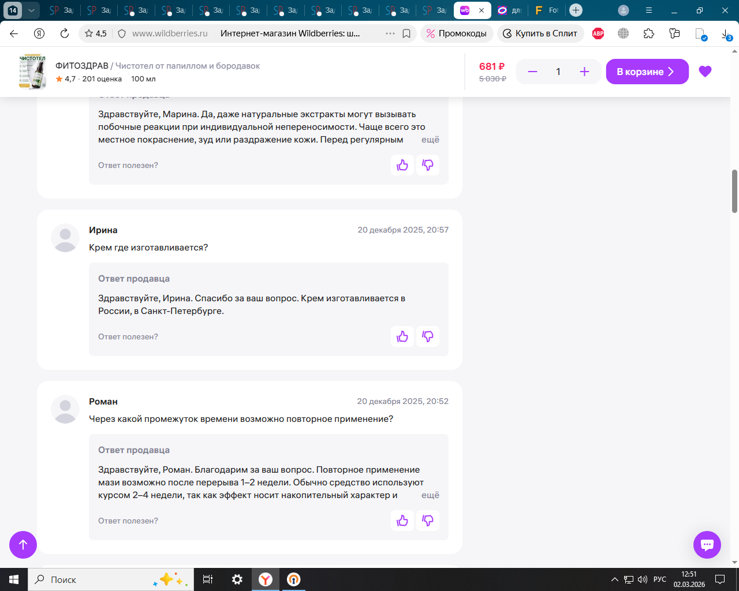The image size is (739, 591).
Task: Open address bar three-dots menu
Action: pos(390,33)
